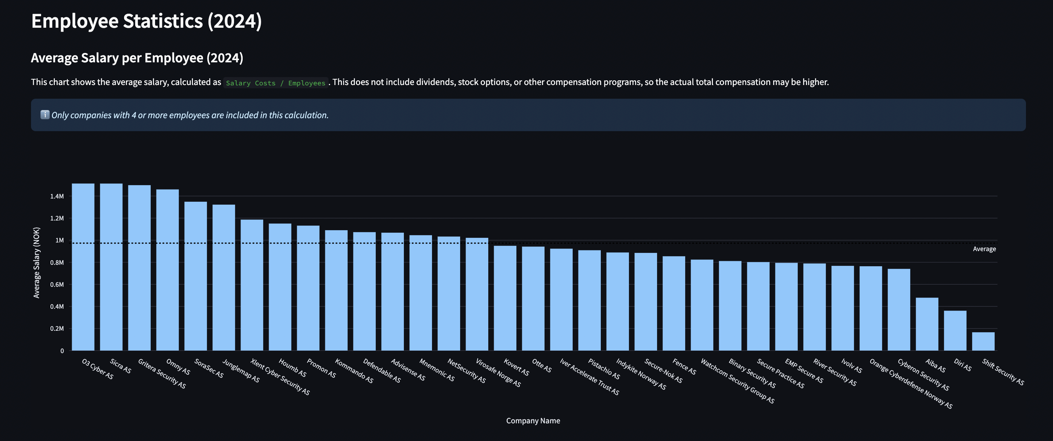Click the 'Company Name' axis title

(x=533, y=420)
